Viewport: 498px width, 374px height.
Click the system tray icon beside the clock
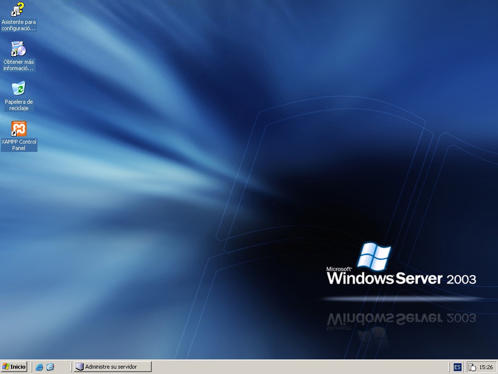click(x=473, y=367)
